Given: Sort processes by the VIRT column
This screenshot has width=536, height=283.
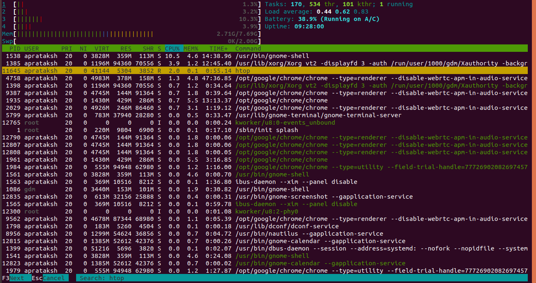Looking at the screenshot, I should [x=102, y=48].
